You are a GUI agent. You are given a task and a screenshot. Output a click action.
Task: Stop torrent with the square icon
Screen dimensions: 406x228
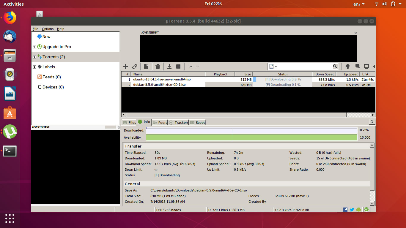pyautogui.click(x=178, y=66)
